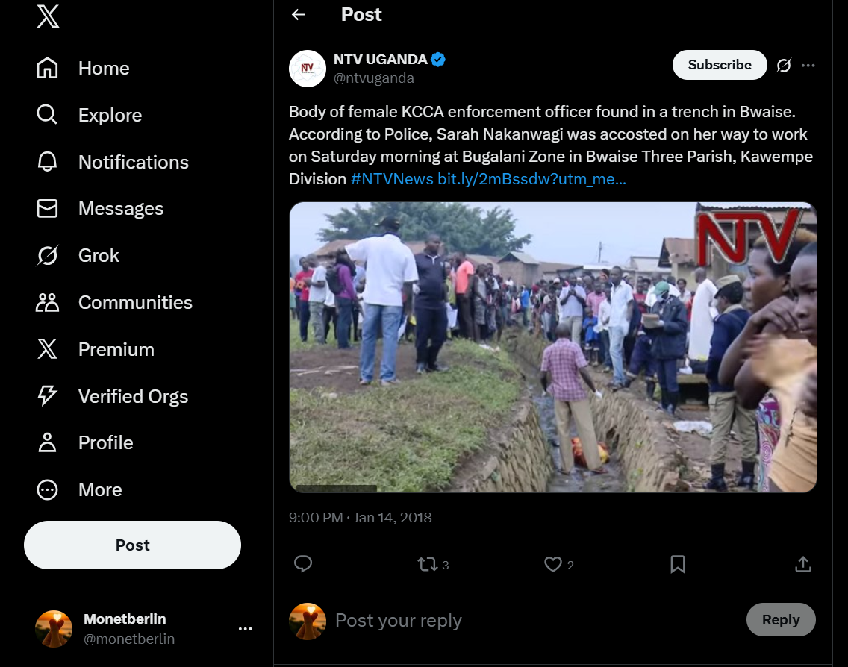
Task: Go back using the arrow icon
Action: tap(299, 15)
